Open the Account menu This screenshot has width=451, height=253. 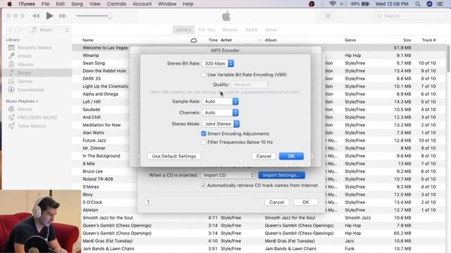tap(142, 4)
